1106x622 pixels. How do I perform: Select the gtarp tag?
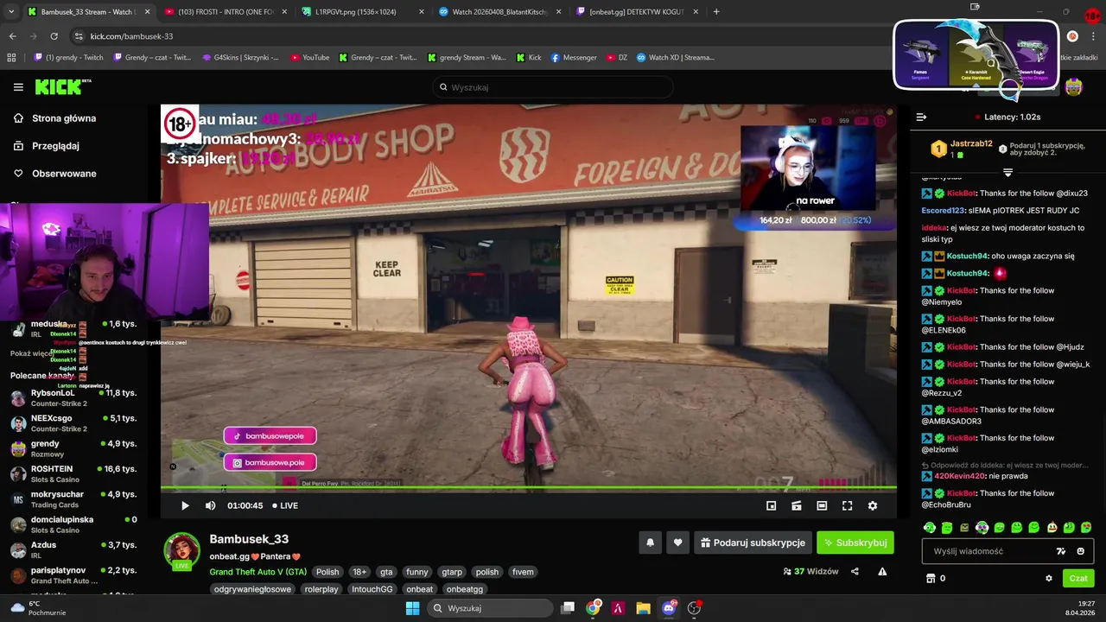[452, 572]
